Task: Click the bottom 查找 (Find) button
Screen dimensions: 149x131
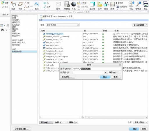Action: coord(60,122)
